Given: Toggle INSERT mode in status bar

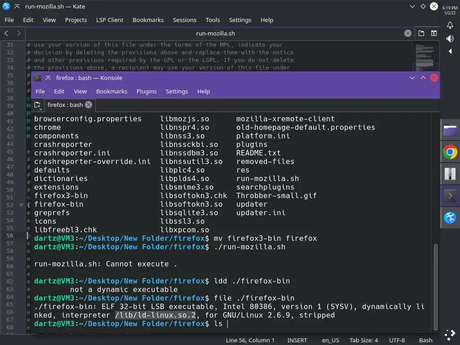Looking at the screenshot, I should pyautogui.click(x=297, y=340).
